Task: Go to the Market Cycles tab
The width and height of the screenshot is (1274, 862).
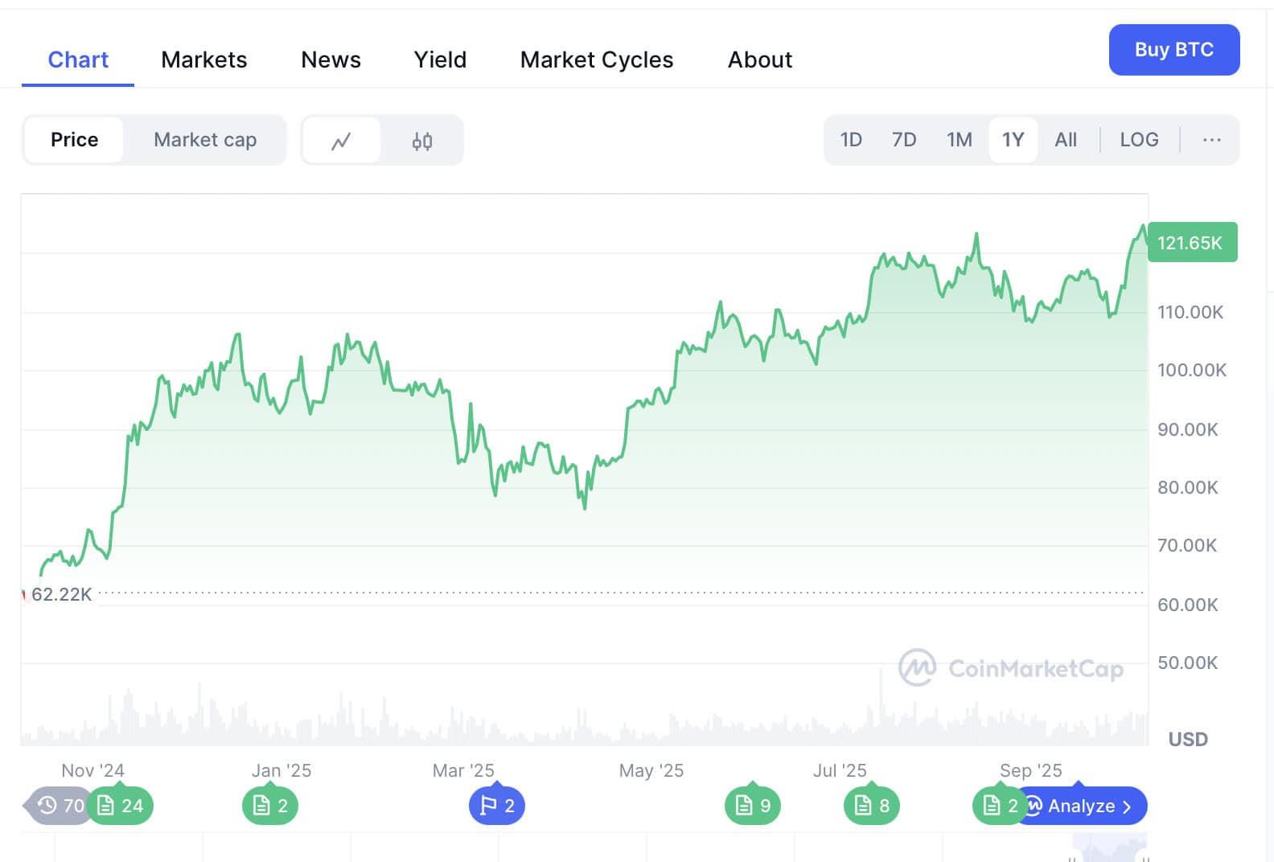Action: tap(597, 60)
